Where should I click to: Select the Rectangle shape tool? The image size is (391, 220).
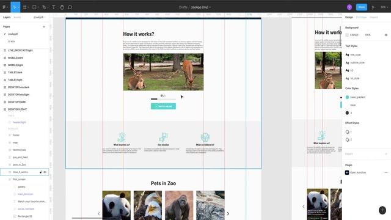click(35, 7)
